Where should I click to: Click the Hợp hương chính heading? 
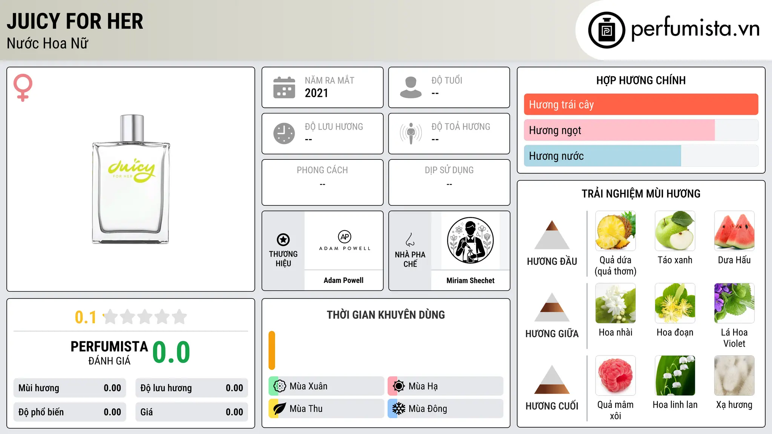[641, 80]
